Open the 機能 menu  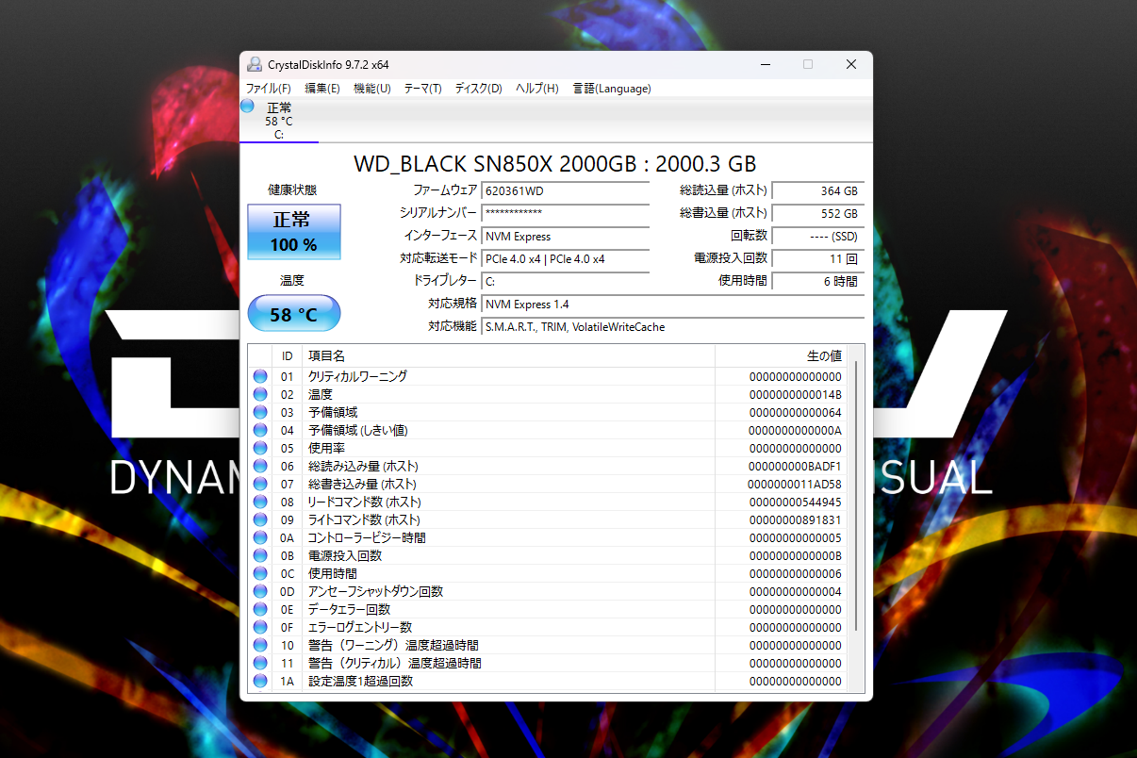[x=372, y=88]
